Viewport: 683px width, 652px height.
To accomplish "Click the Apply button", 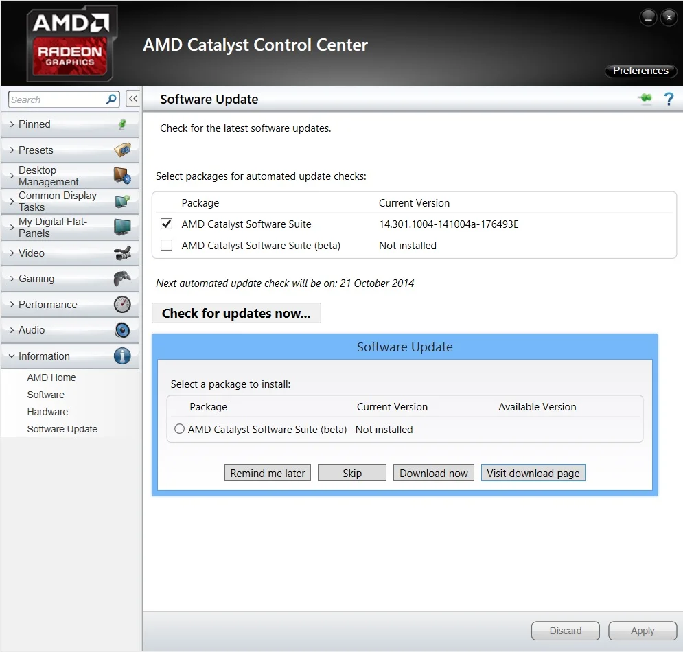I will point(643,631).
